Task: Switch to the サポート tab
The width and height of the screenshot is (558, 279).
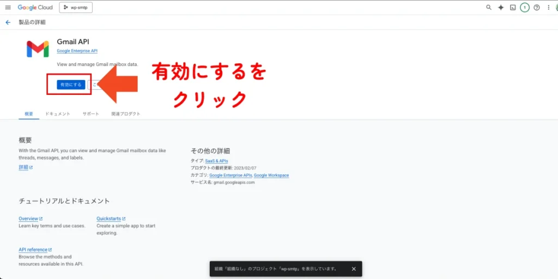Action: click(90, 114)
